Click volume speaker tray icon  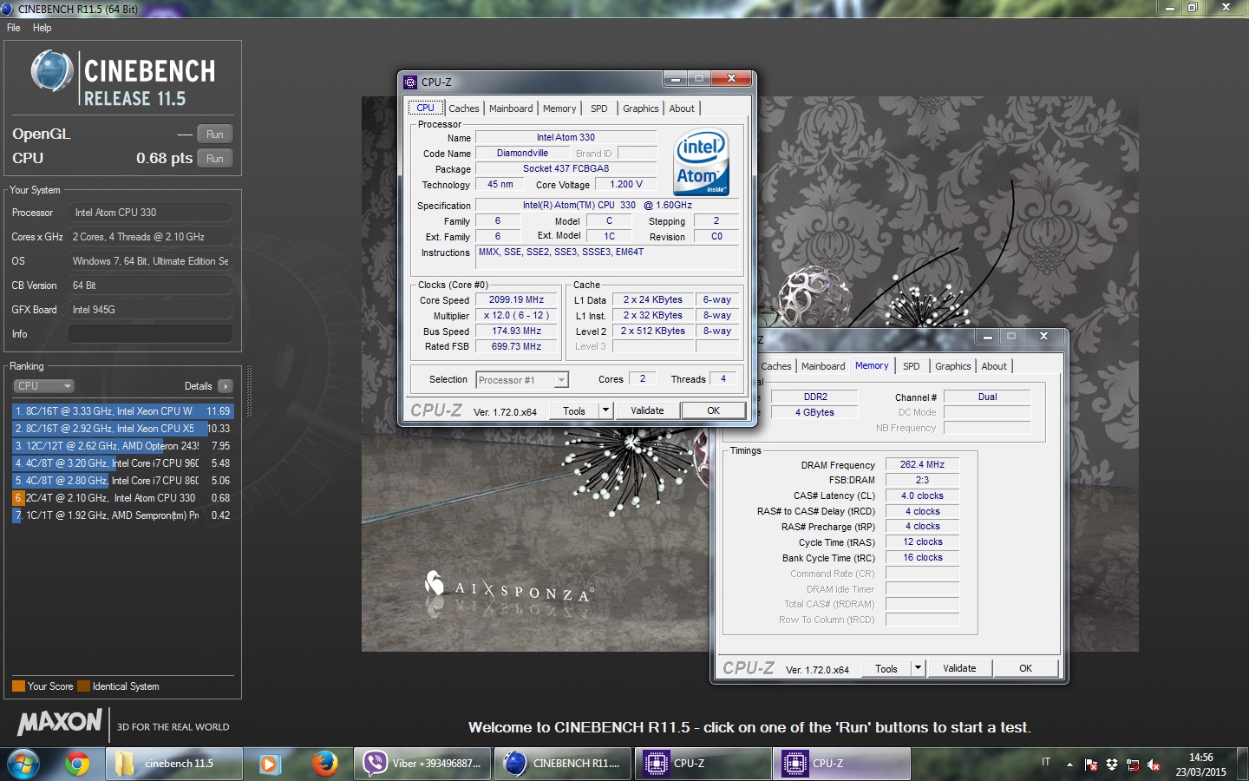tap(1154, 765)
